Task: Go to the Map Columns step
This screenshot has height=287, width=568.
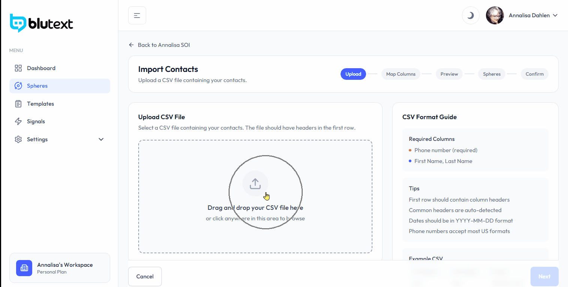Action: pos(401,74)
